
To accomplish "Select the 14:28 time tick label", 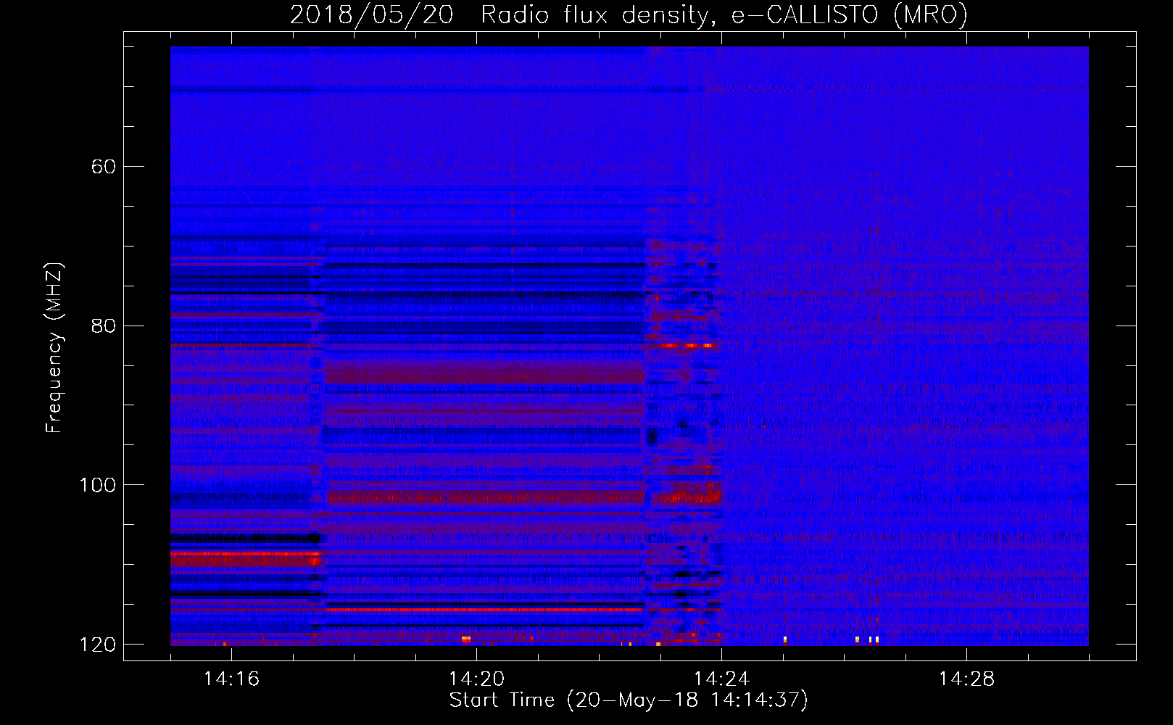I will point(966,679).
